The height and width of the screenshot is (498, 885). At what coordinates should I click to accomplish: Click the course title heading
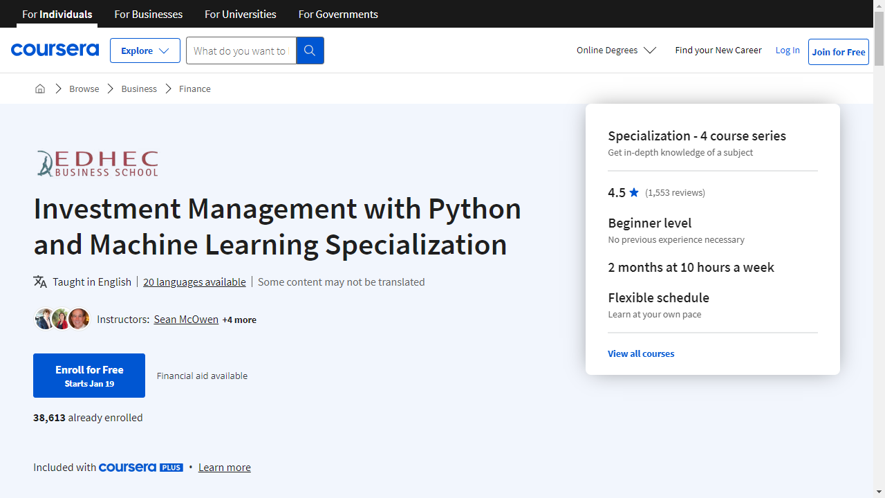click(277, 226)
